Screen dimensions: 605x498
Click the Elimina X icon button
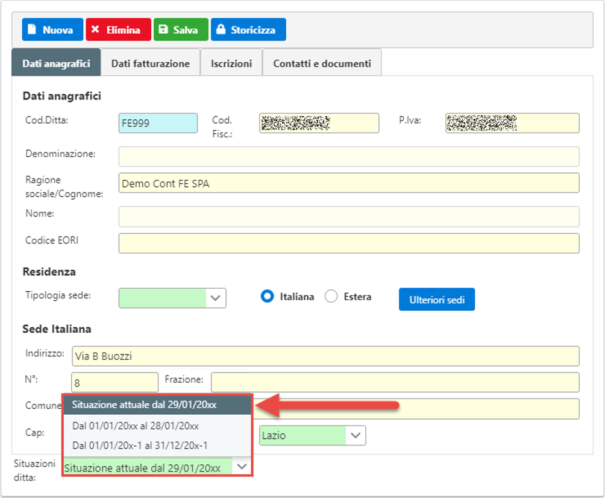pos(118,30)
